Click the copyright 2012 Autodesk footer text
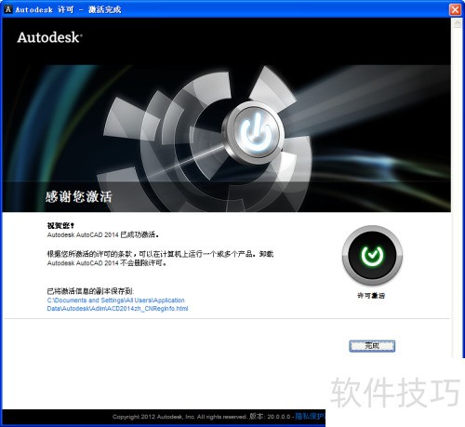The height and width of the screenshot is (427, 465). (179, 417)
